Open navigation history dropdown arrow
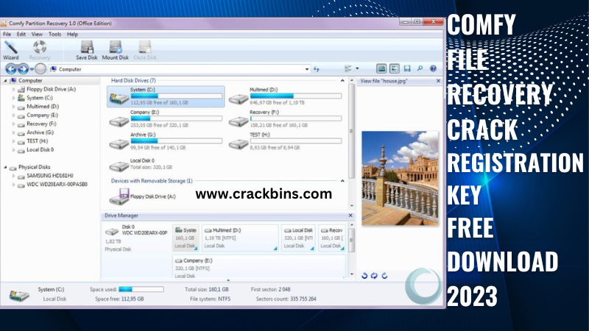This screenshot has width=589, height=331. [x=32, y=69]
